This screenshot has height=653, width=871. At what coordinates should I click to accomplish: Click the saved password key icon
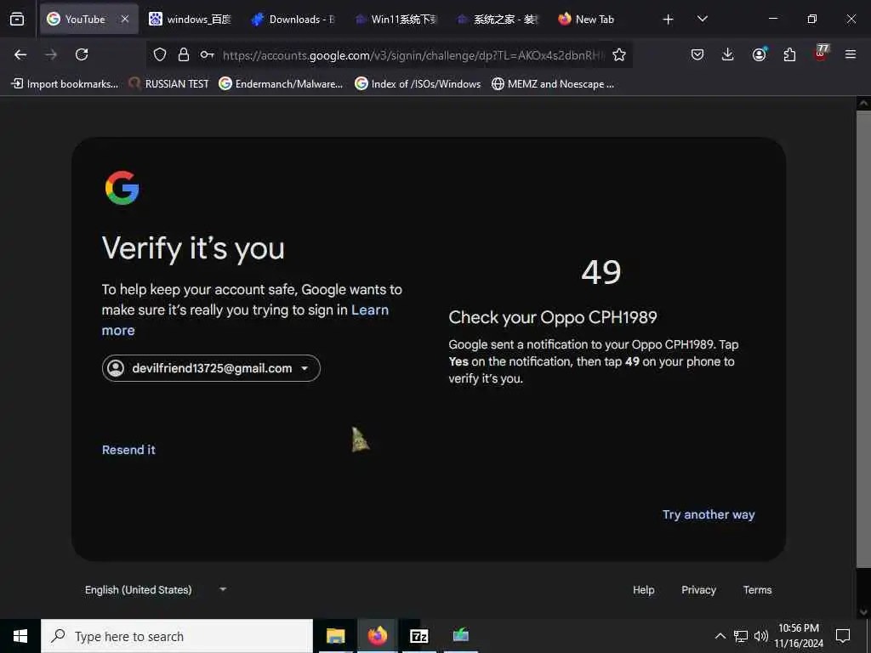(x=208, y=54)
